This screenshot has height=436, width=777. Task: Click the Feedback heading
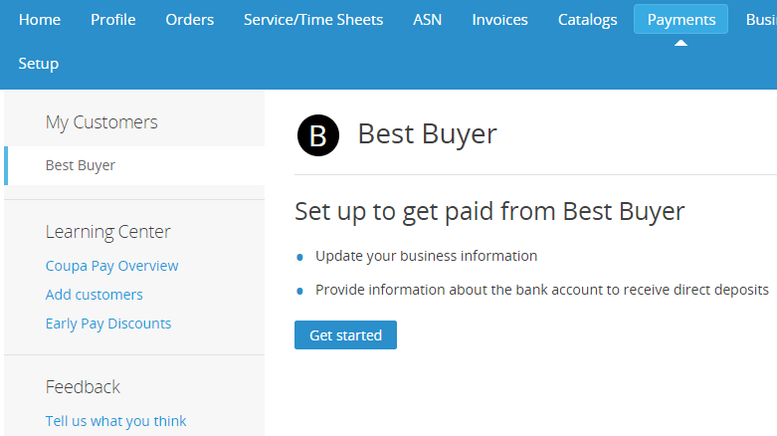(x=83, y=387)
